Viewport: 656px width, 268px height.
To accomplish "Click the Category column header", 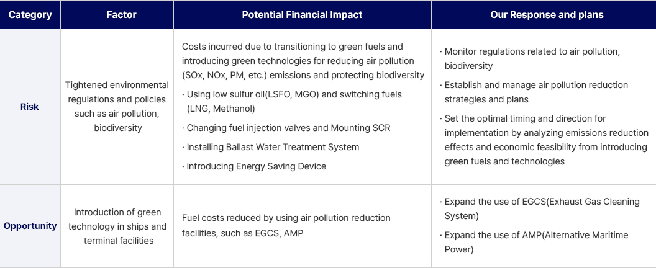I will pos(30,15).
